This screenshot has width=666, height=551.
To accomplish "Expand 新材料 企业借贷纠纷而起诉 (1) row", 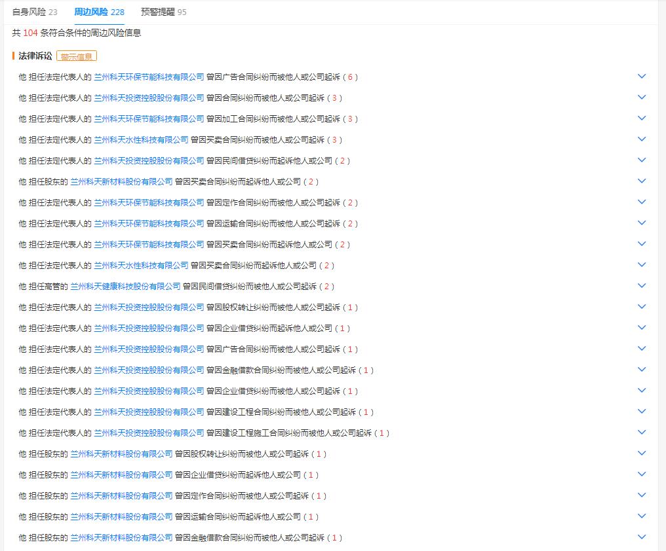I will tap(642, 474).
